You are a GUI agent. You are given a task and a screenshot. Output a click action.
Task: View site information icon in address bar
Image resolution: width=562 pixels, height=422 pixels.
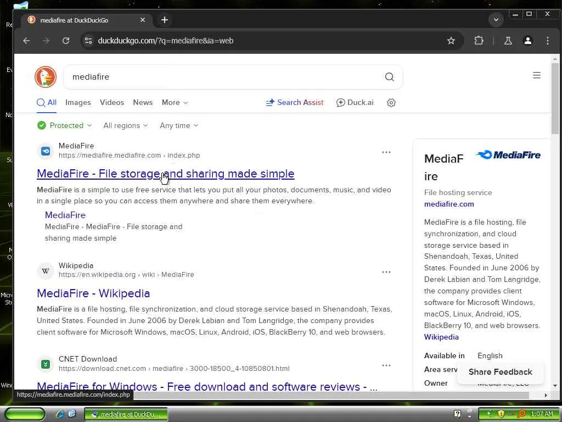[88, 41]
